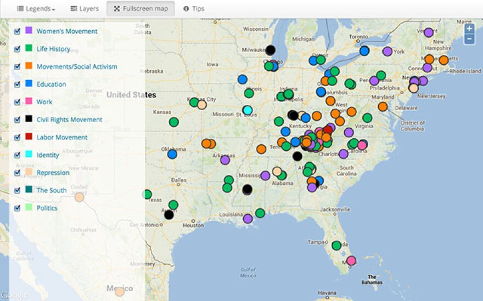Click the black marker in Mississippi
The image size is (483, 301).
(247, 189)
